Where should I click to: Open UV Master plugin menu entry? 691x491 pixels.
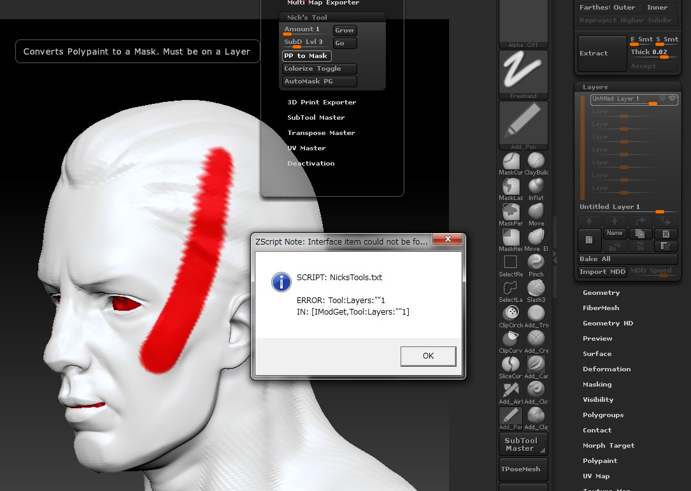pos(306,148)
